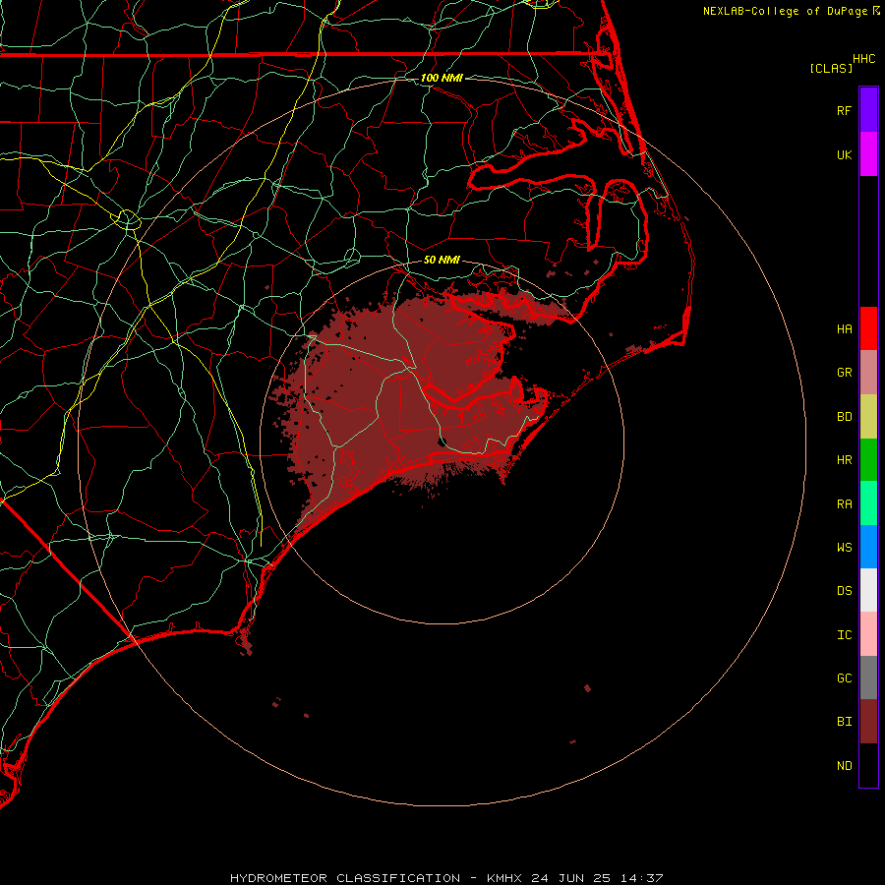Viewport: 885px width, 885px height.
Task: Click the HR legend label
Action: point(845,460)
